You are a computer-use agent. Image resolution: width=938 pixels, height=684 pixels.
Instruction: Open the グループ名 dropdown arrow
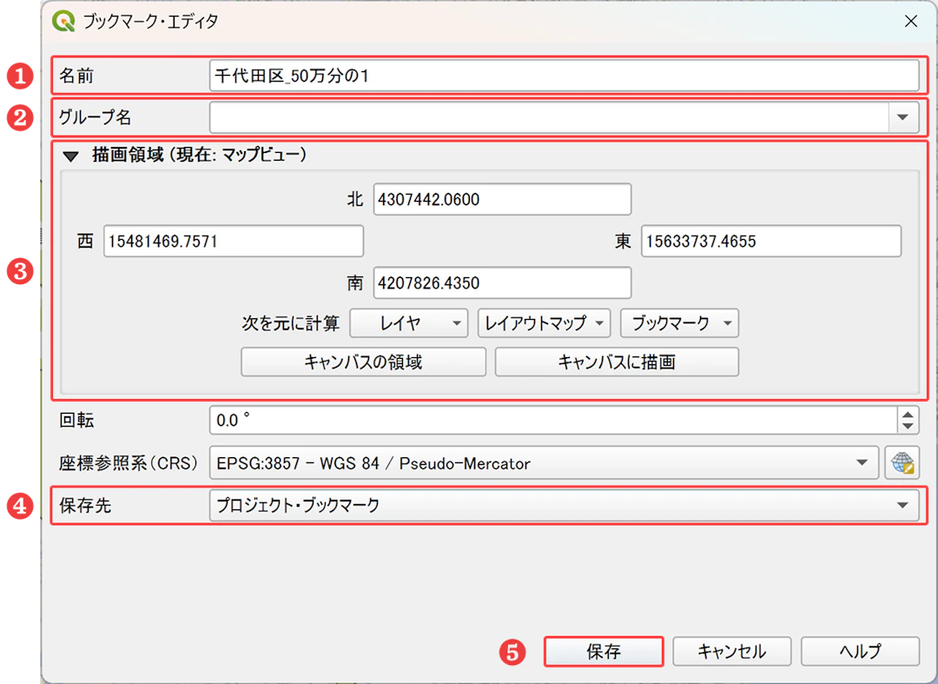902,117
